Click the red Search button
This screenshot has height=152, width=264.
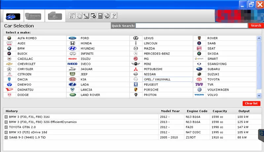[x=256, y=26]
